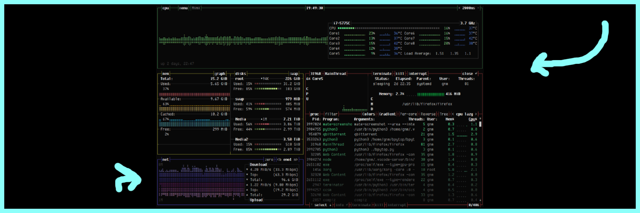
Task: Select python3 process with Pid 3533263
Action: [392, 139]
